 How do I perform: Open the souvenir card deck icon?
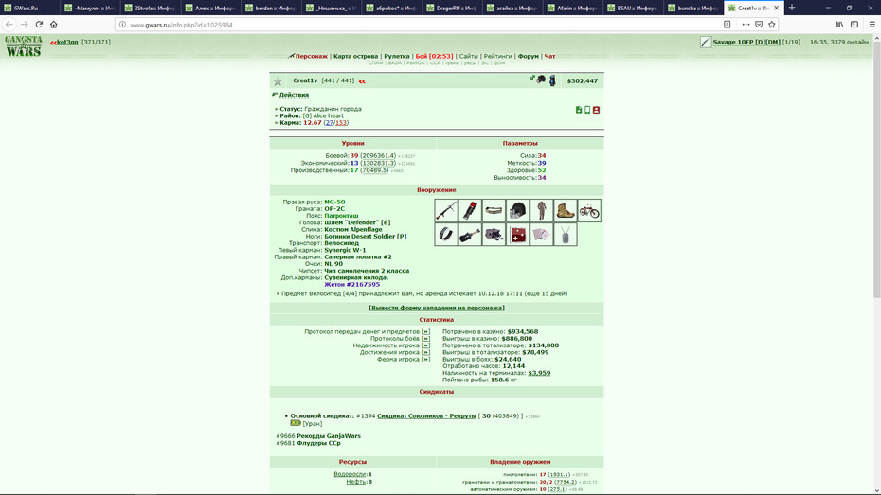coord(541,234)
